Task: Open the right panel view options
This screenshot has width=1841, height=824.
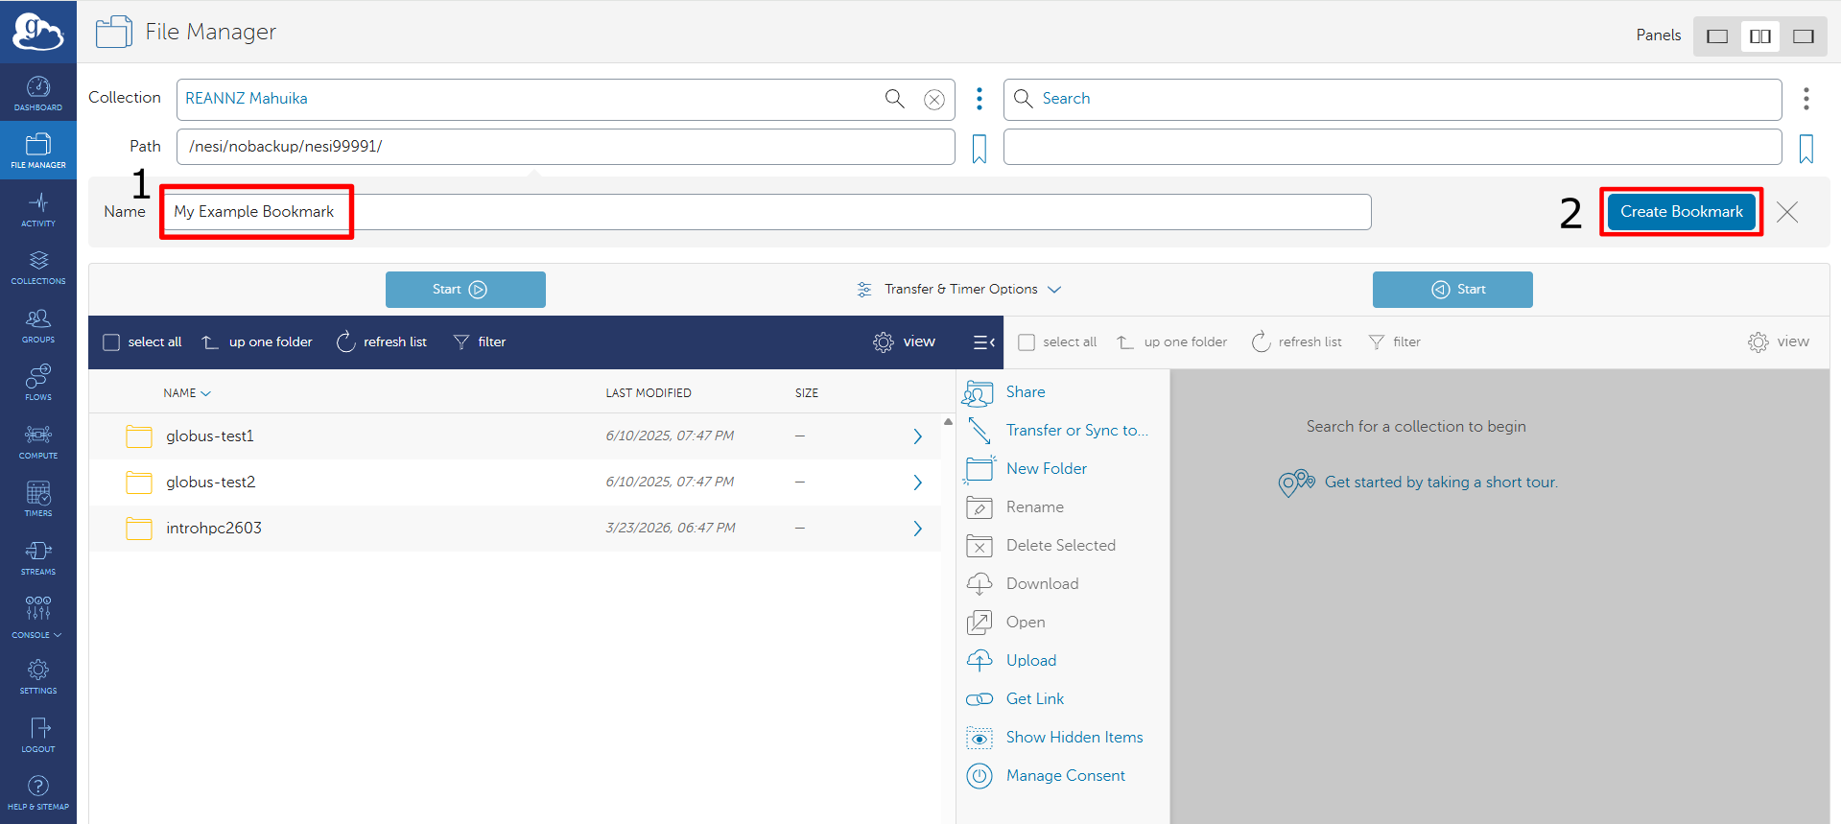Action: pyautogui.click(x=1778, y=342)
